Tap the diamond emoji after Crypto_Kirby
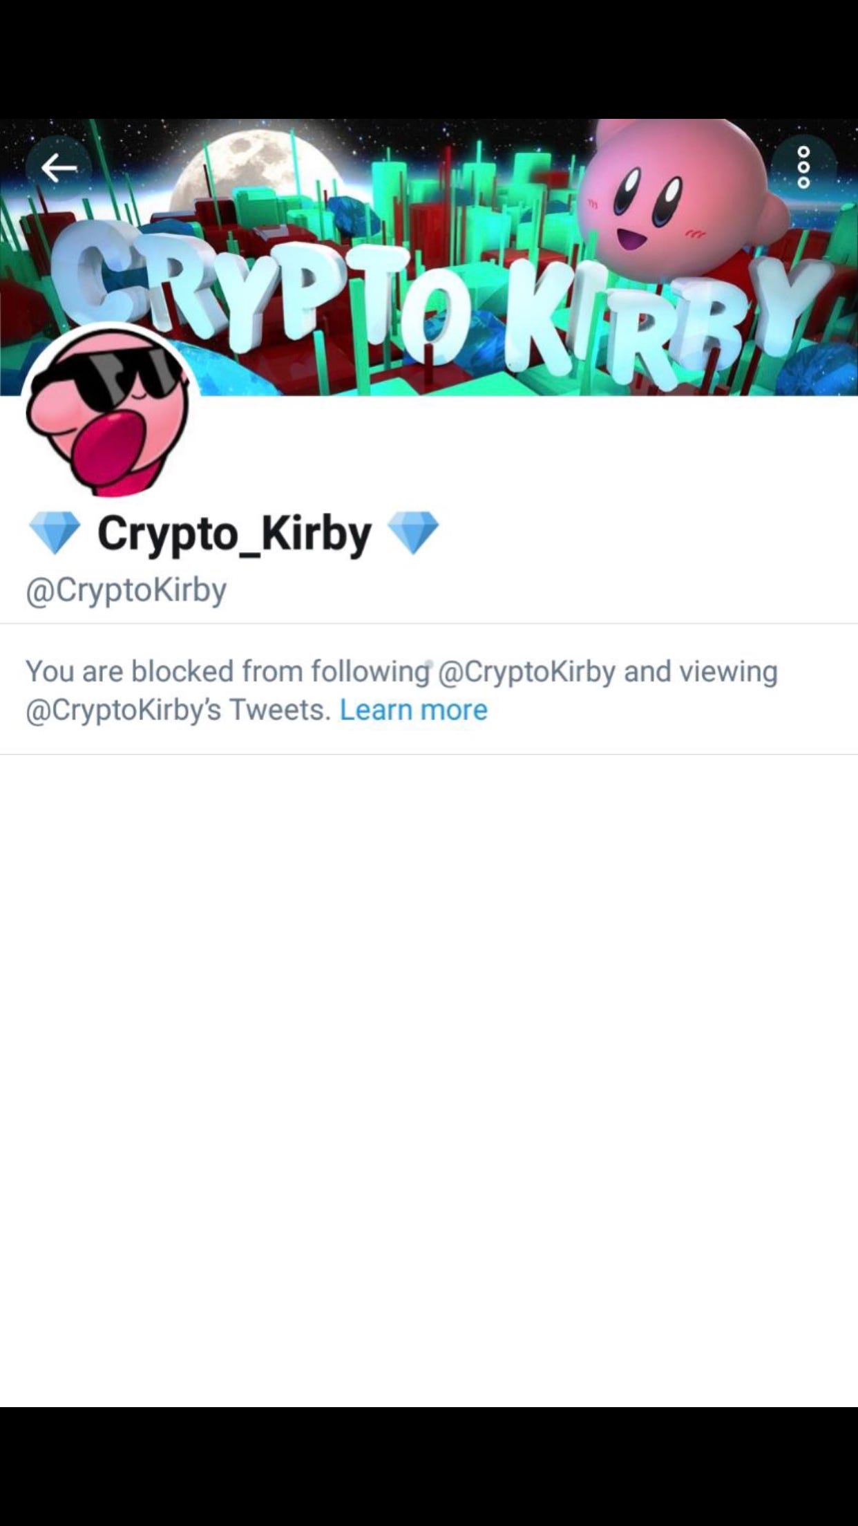 (413, 533)
